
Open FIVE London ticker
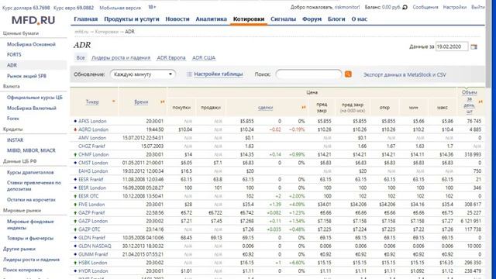point(91,205)
